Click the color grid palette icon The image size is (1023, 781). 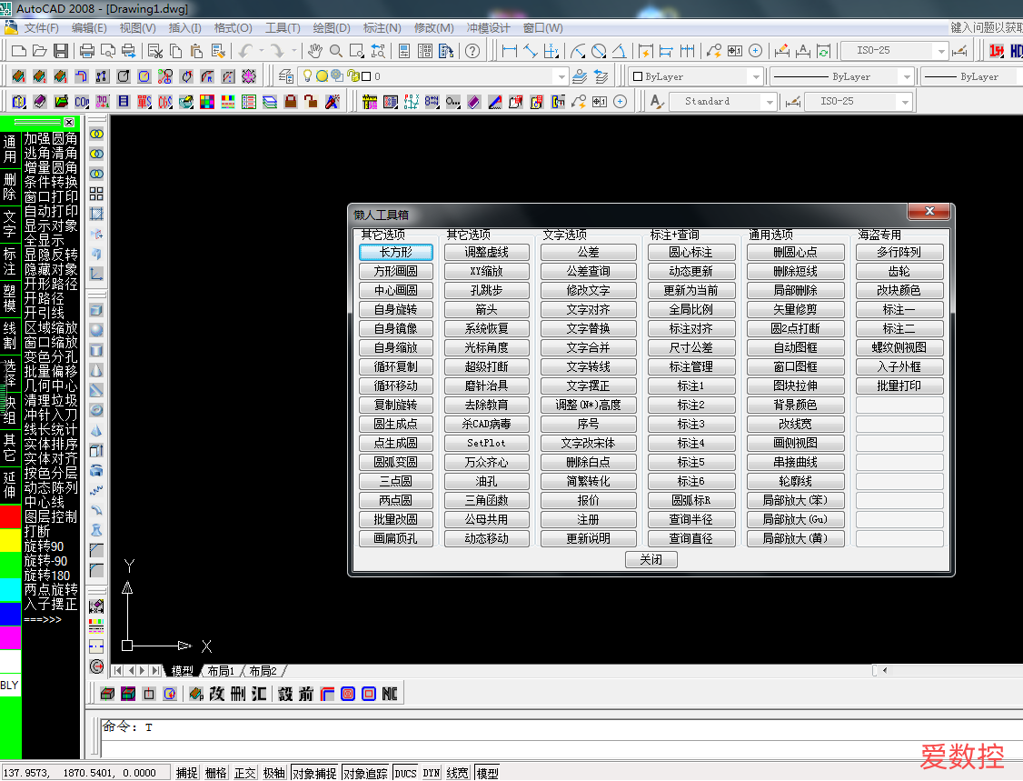tap(207, 101)
